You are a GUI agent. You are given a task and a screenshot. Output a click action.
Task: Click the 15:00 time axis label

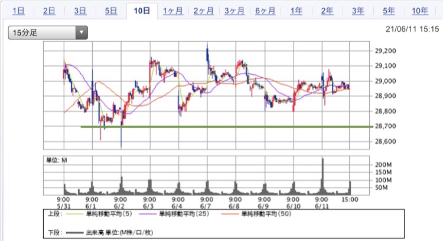[350, 200]
